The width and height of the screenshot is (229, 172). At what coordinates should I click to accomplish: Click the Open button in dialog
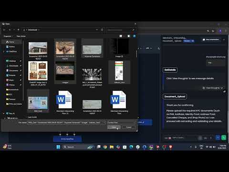point(114,127)
